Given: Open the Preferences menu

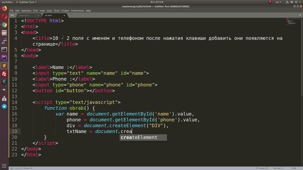Looking at the screenshot, I should (x=78, y=10).
